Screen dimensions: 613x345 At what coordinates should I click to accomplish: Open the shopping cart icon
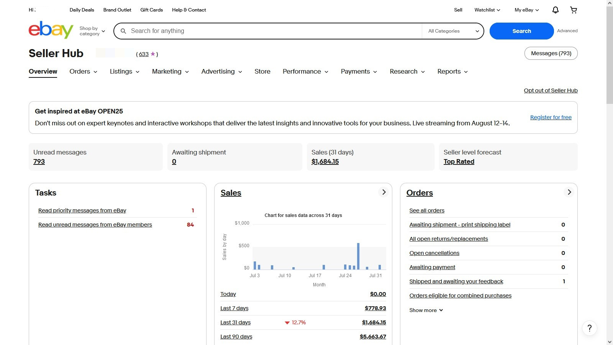click(x=574, y=10)
